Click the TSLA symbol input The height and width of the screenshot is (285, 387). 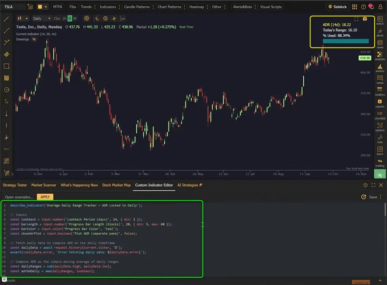coord(13,7)
